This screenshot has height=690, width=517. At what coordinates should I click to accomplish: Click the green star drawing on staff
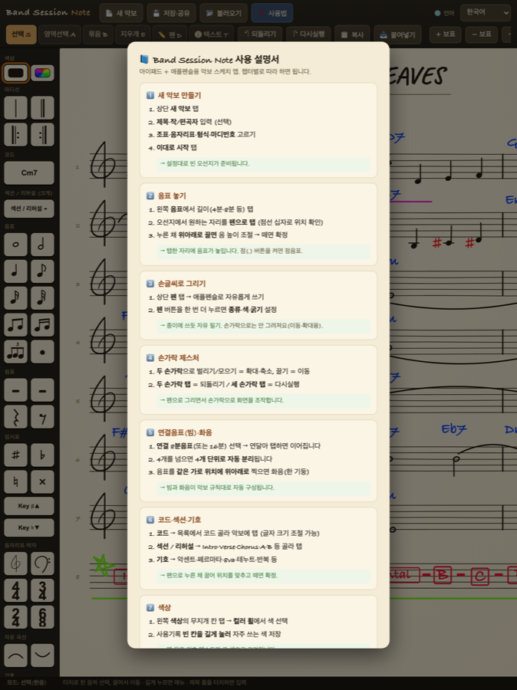tap(103, 565)
